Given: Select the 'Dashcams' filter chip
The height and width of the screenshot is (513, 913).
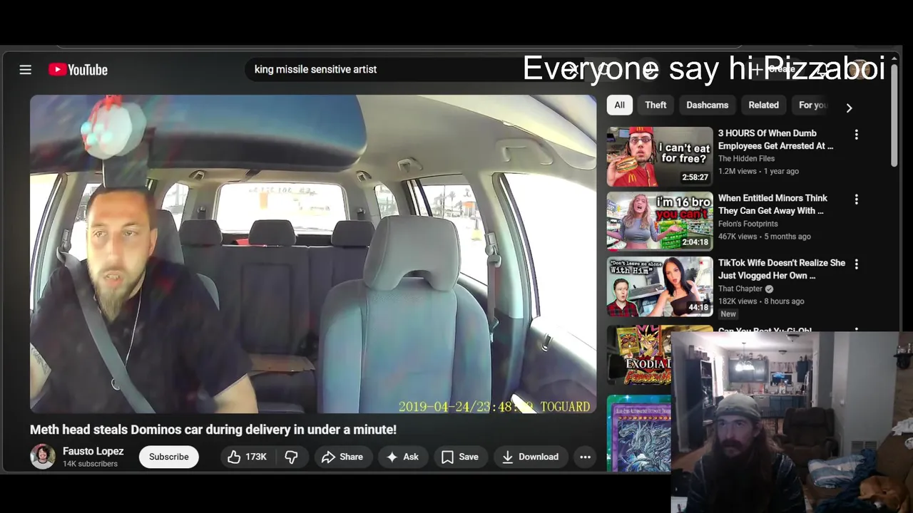Looking at the screenshot, I should (x=707, y=105).
